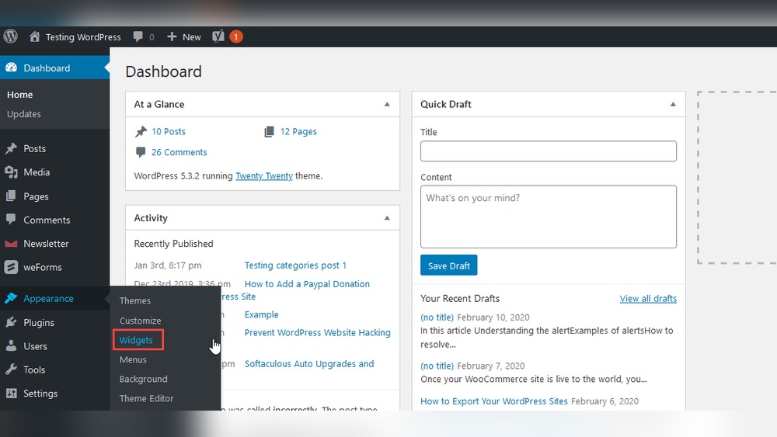The height and width of the screenshot is (437, 777).
Task: Click the orange notification badge showing 1
Action: pyautogui.click(x=236, y=36)
